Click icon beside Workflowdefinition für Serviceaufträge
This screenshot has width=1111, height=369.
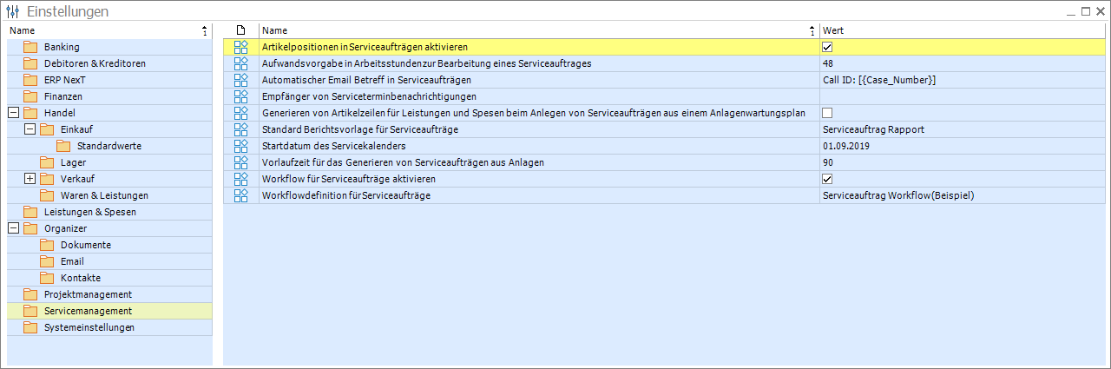tap(241, 195)
